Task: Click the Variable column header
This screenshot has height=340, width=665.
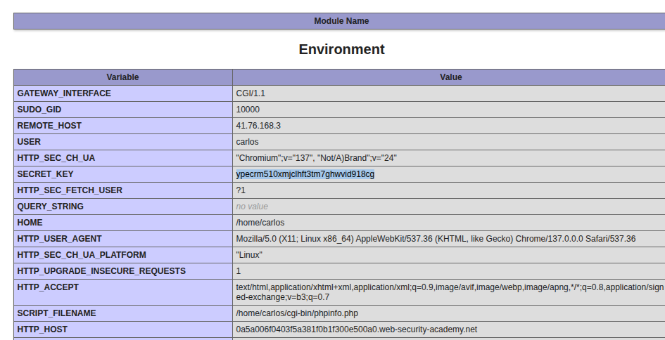Action: (x=122, y=77)
